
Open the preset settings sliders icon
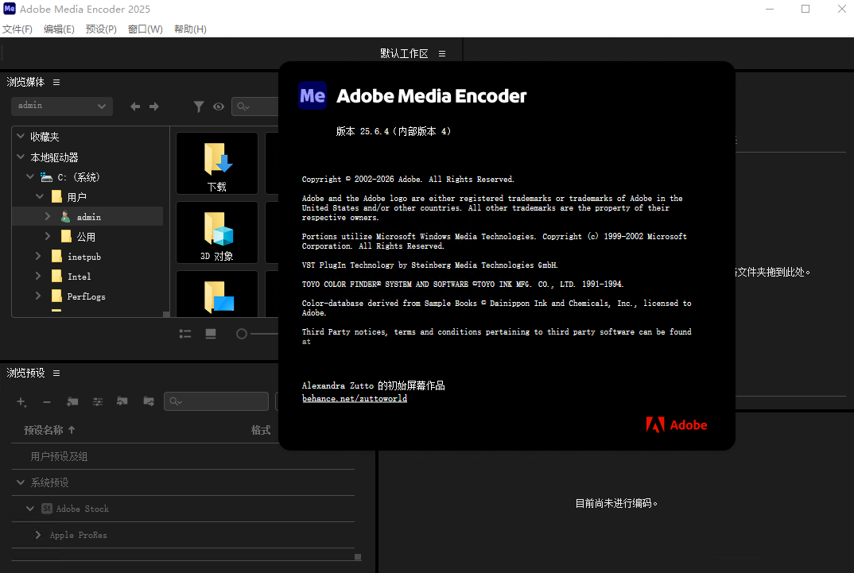point(98,401)
